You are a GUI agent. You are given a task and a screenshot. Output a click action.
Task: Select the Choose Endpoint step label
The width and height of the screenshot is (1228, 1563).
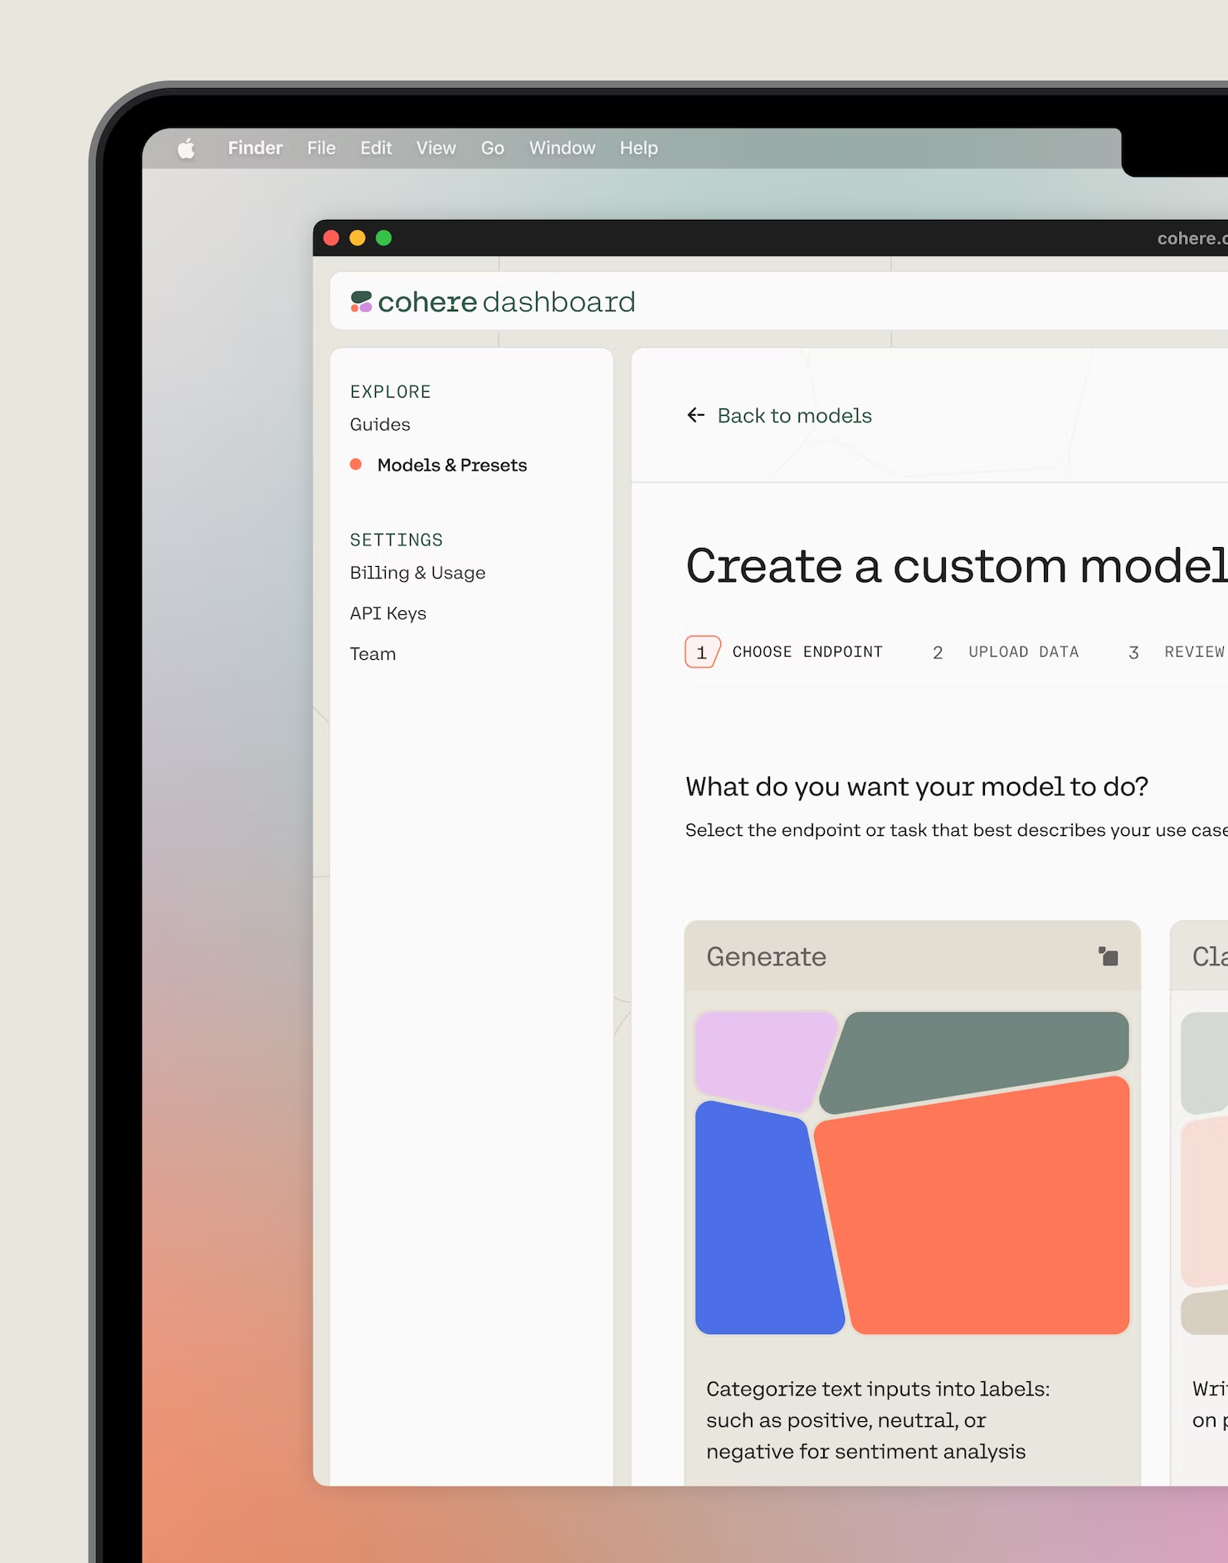[x=806, y=652]
